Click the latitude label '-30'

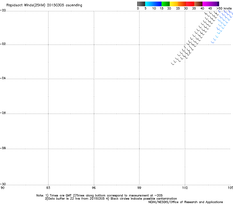tap(3, 184)
